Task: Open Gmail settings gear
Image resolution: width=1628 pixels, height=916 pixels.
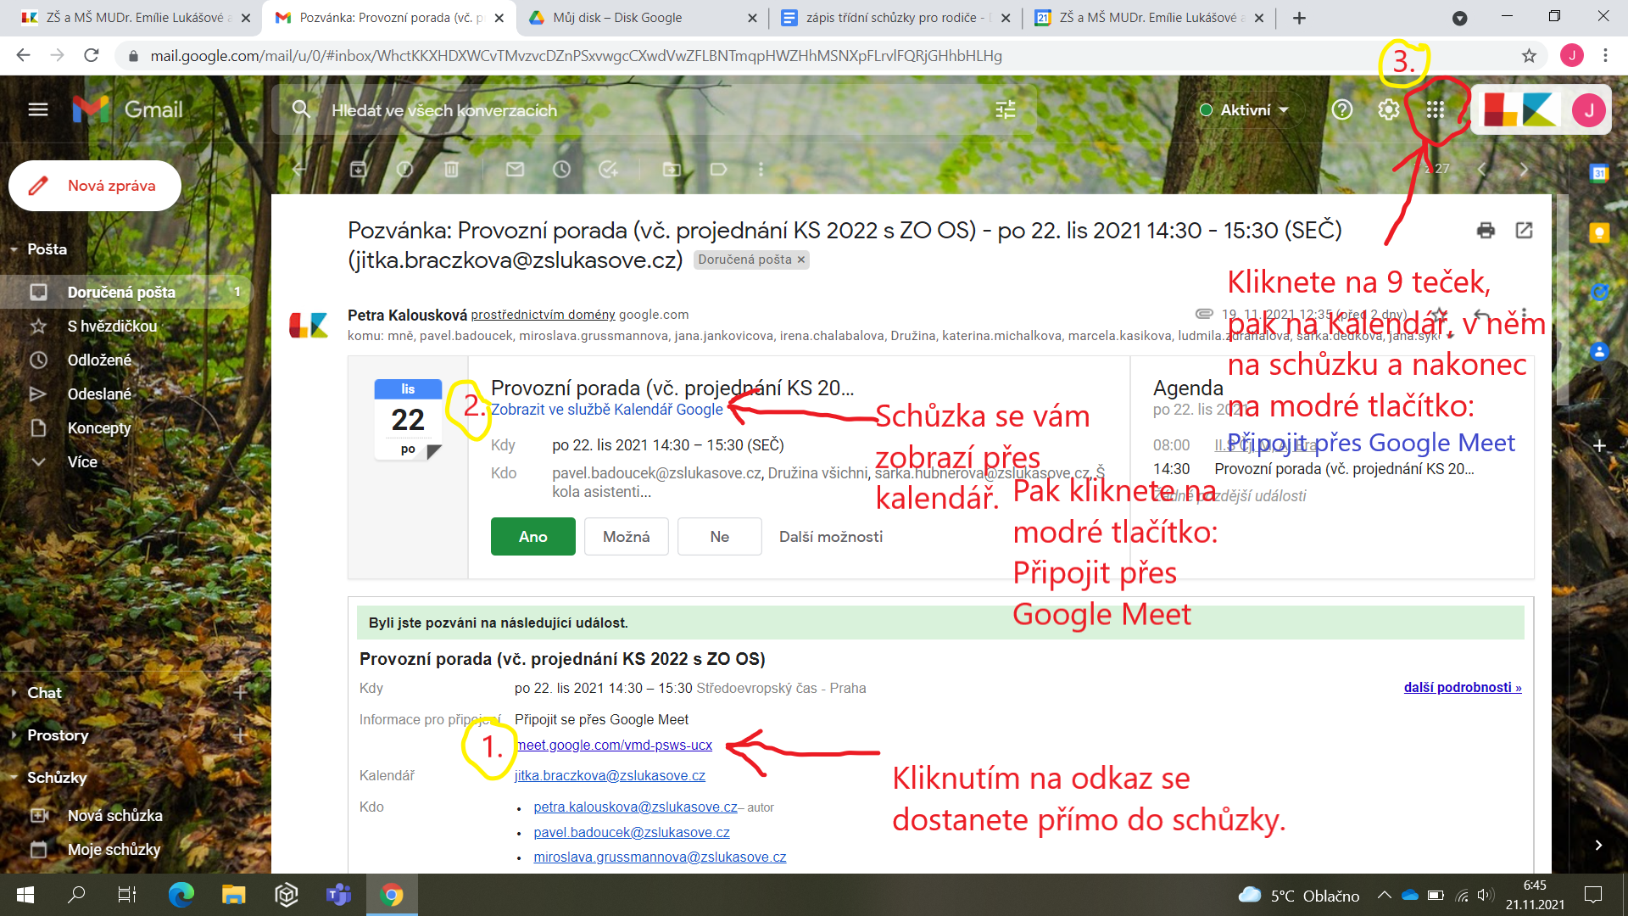Action: (x=1388, y=110)
